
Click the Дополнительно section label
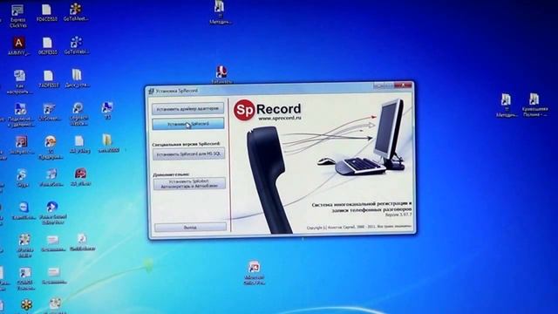pos(171,174)
